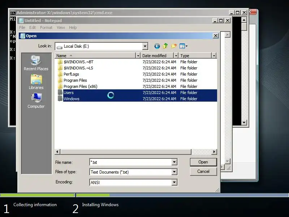Select the $WINDOWS.~BT folder icon
289x217 pixels.
click(x=60, y=61)
